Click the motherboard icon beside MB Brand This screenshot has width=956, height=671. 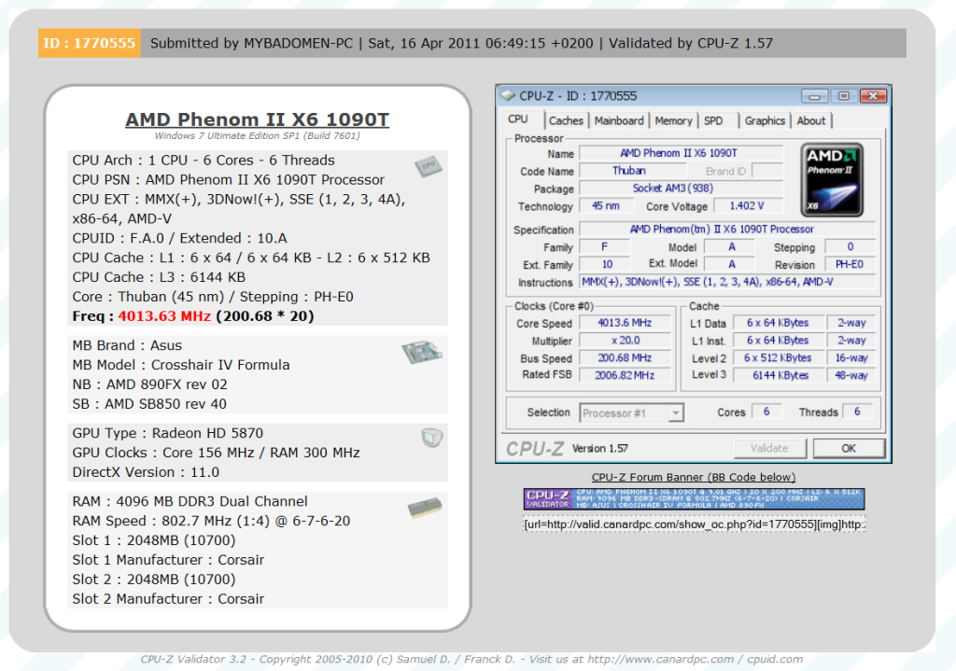point(421,352)
